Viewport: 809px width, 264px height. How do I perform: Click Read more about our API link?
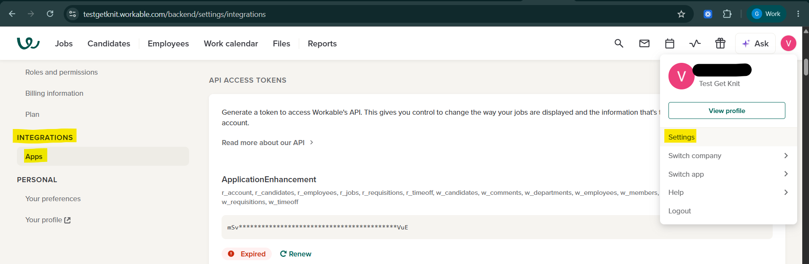tap(268, 143)
